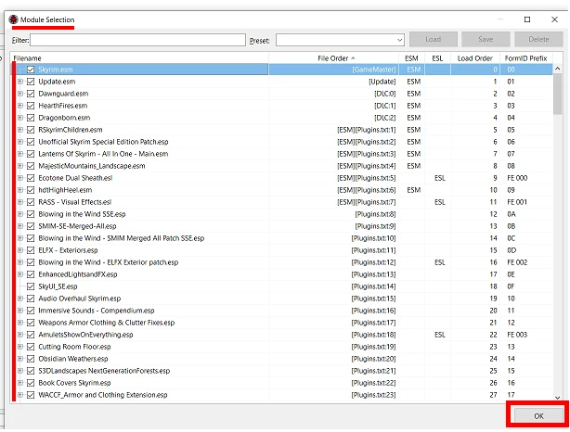Expand Audio Overhaul Skyrim.esp node
Viewport: 570px width, 432px height.
20,299
